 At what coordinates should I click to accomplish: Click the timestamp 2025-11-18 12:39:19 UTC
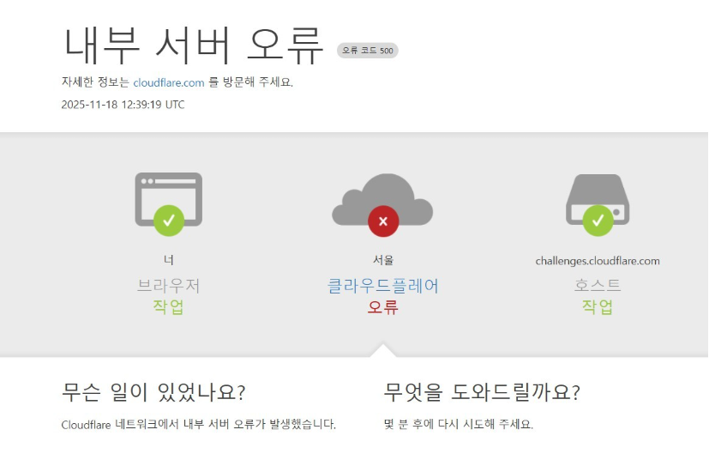point(123,105)
